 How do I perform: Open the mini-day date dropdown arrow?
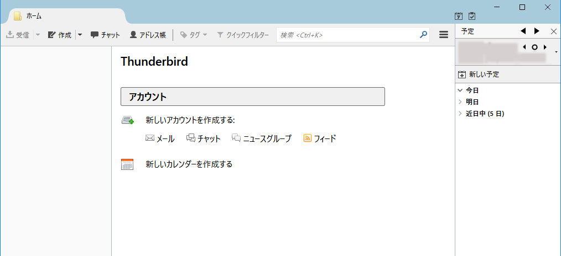click(x=557, y=52)
